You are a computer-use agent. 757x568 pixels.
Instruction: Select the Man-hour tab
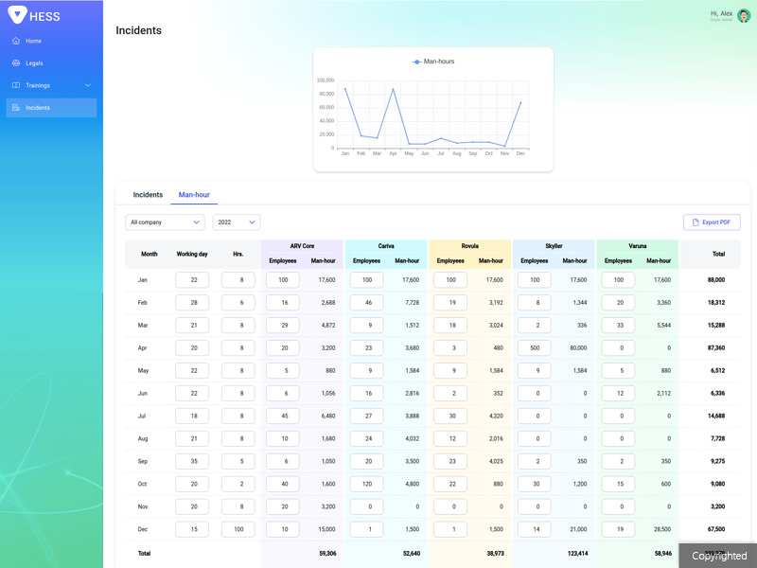point(194,195)
